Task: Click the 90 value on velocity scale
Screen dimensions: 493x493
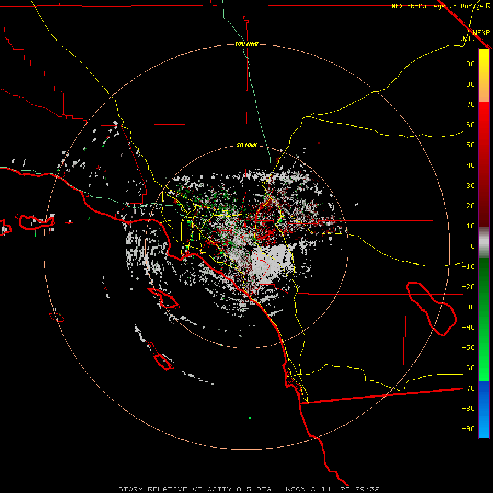Action: 471,64
